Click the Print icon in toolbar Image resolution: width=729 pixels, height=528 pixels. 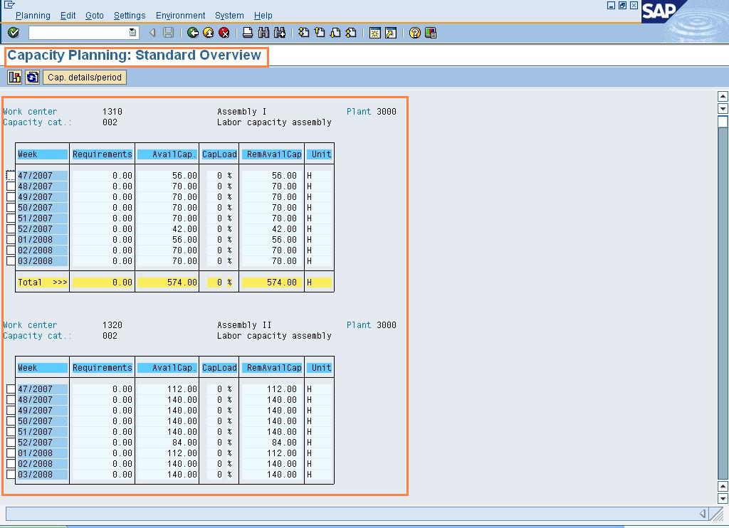pos(248,33)
